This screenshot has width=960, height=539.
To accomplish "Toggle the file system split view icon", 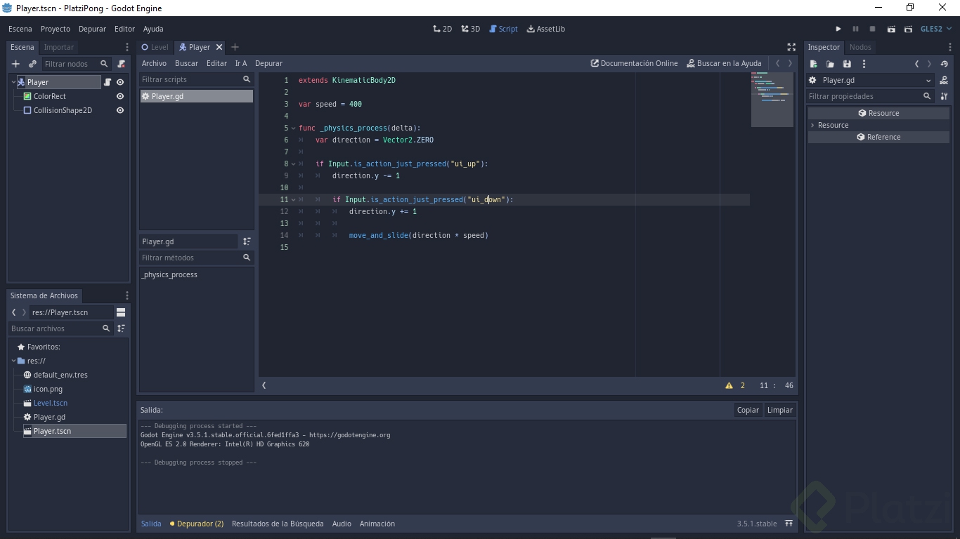I will [x=121, y=312].
